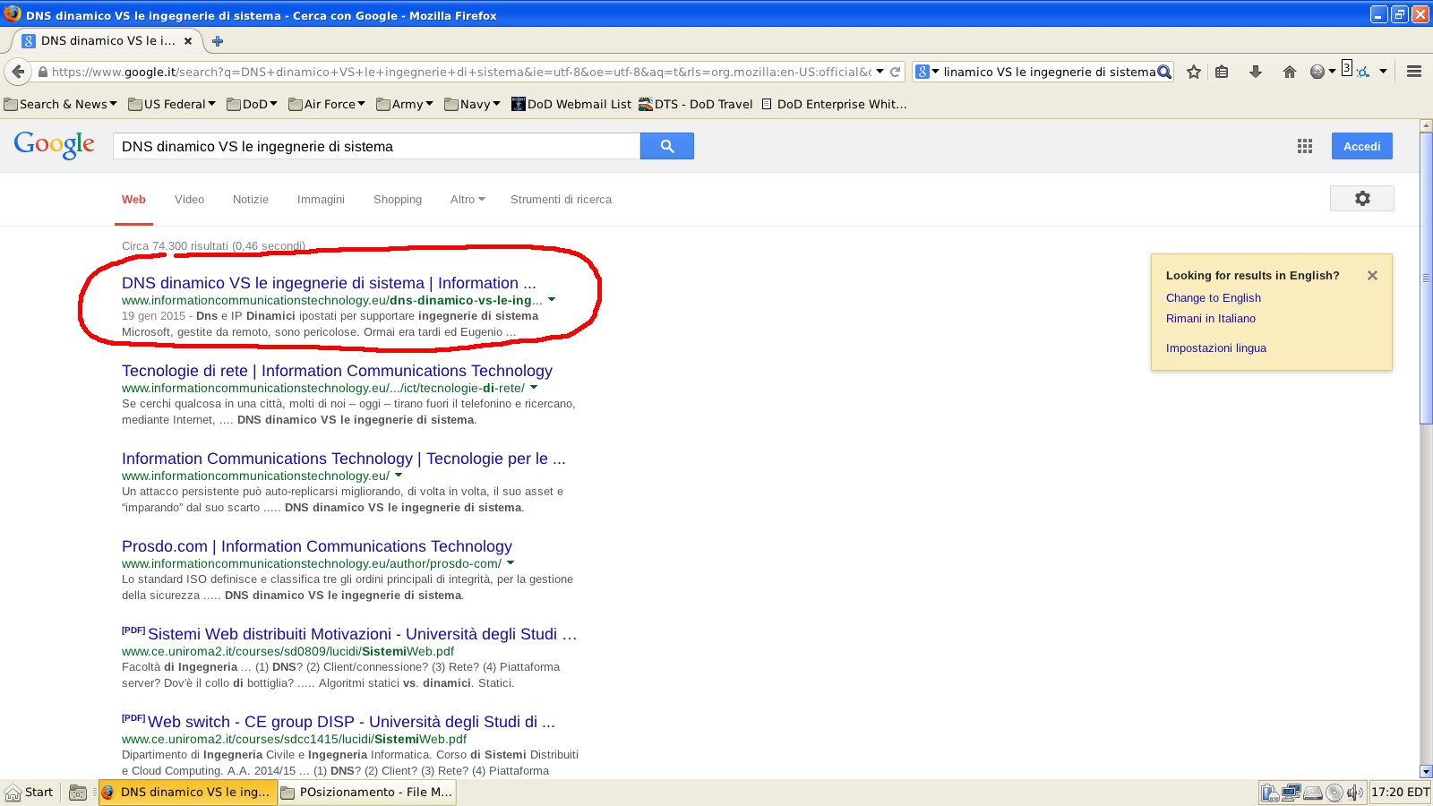Click the Firefox back arrow button
Viewport: 1433px width, 806px height.
point(18,72)
